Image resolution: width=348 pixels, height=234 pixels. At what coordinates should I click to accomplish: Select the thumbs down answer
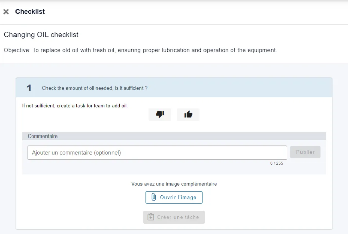pos(160,115)
